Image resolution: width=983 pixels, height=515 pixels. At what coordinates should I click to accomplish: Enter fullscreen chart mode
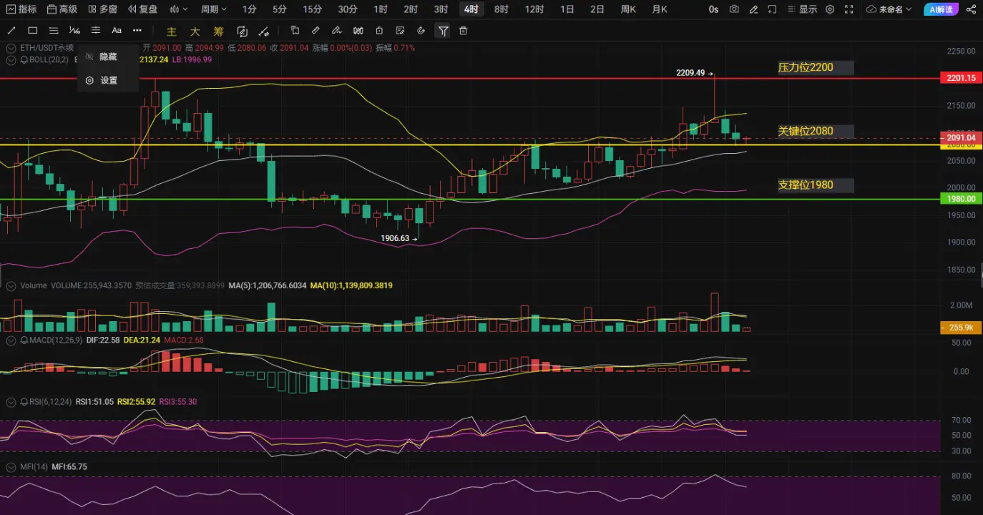848,9
